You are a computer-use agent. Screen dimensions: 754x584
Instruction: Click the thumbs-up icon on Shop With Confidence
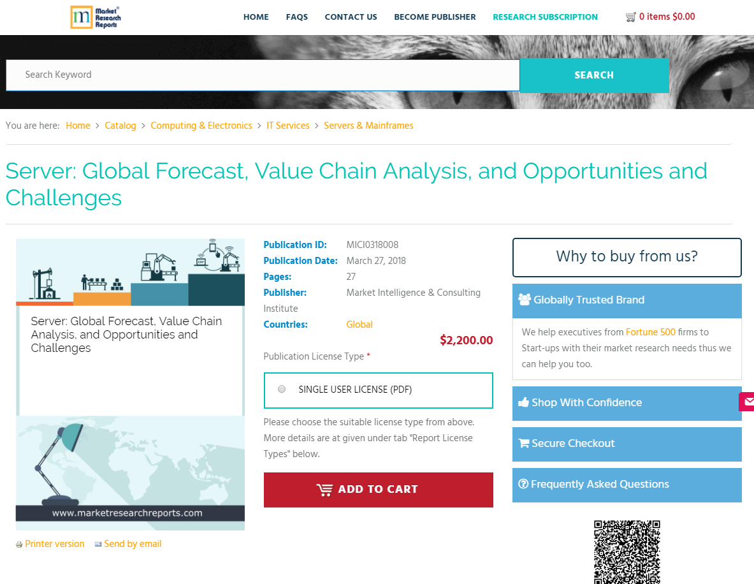523,402
